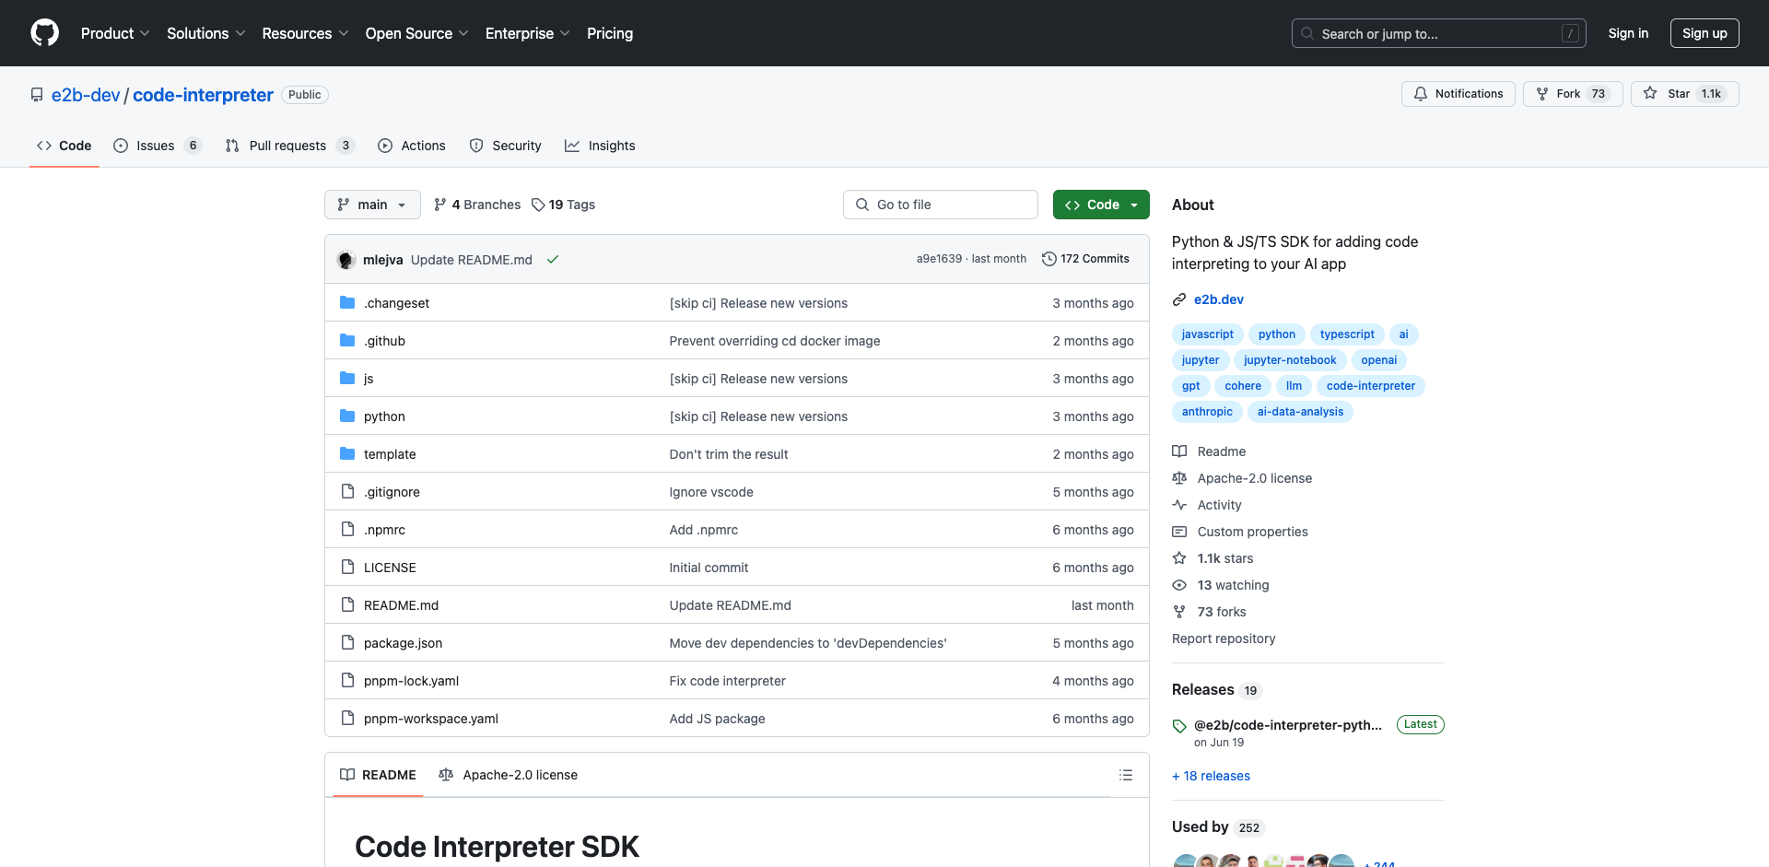
Task: Click the Sign up button
Action: pos(1704,33)
